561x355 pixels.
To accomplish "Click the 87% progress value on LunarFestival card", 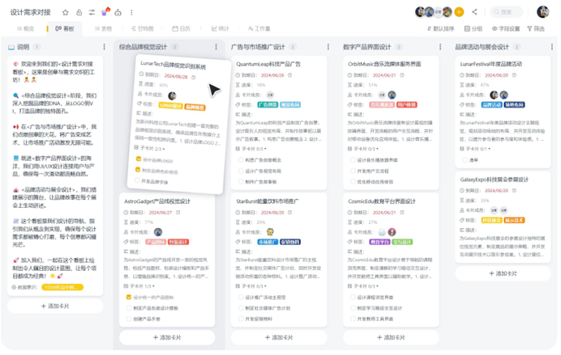I will tap(485, 85).
